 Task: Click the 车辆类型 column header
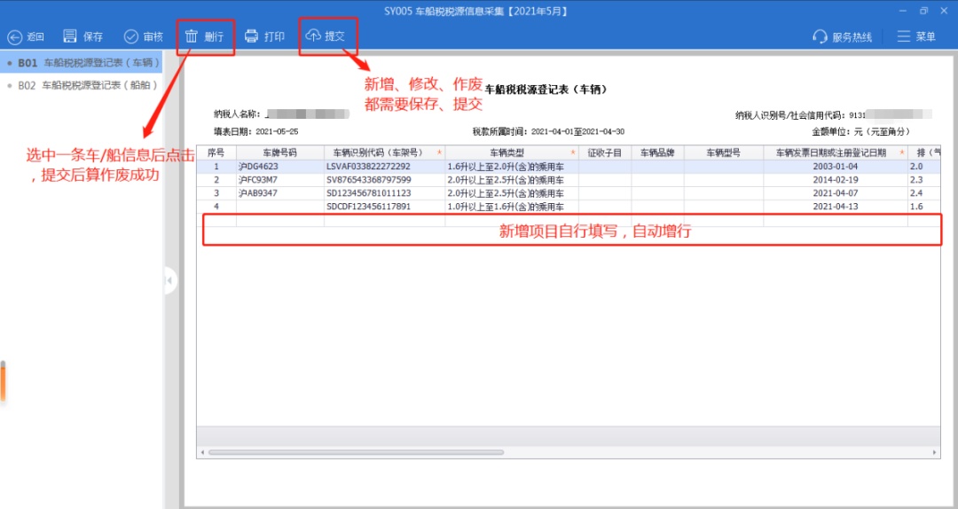506,153
